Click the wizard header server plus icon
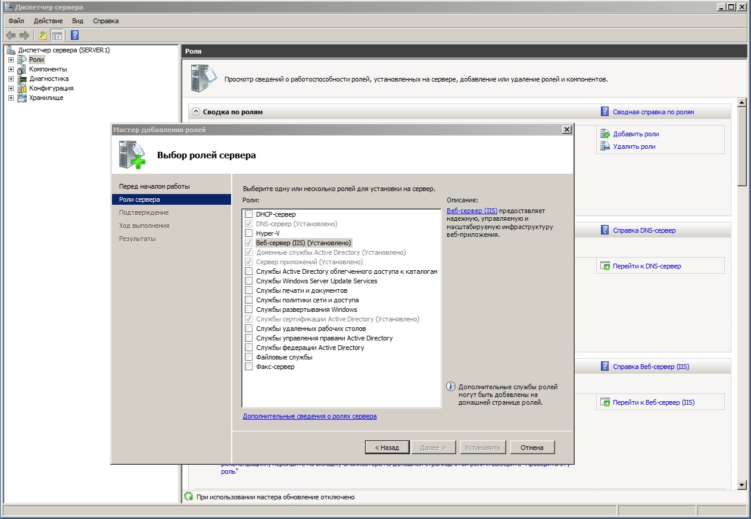The image size is (751, 519). (x=132, y=154)
